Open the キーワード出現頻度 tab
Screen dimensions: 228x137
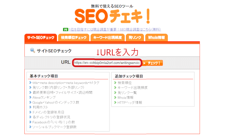tap(107, 38)
